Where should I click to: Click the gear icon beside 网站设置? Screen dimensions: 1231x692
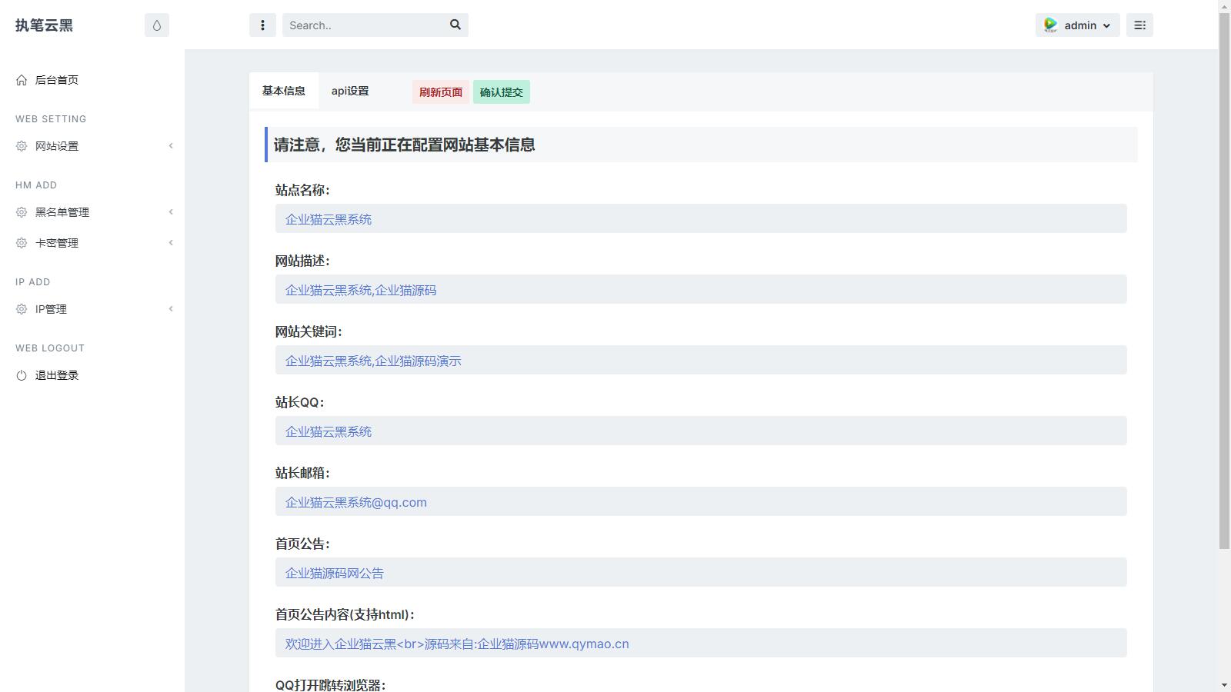tap(22, 146)
